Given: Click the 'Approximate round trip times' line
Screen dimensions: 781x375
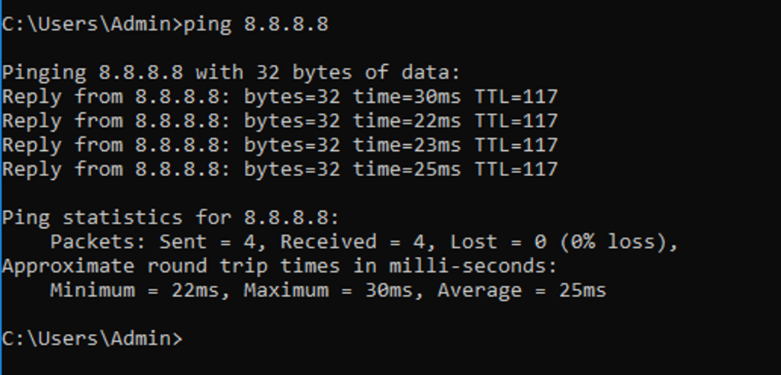Looking at the screenshot, I should [279, 267].
